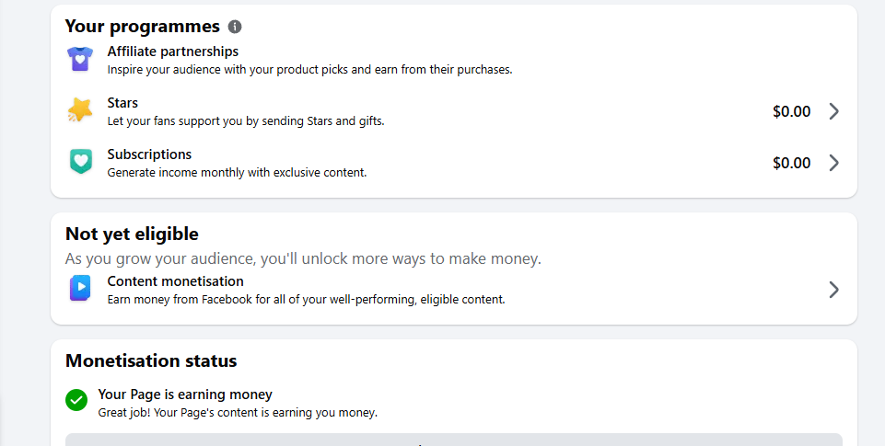Open Content monetisation via the chevron
This screenshot has height=446, width=885.
(x=833, y=290)
